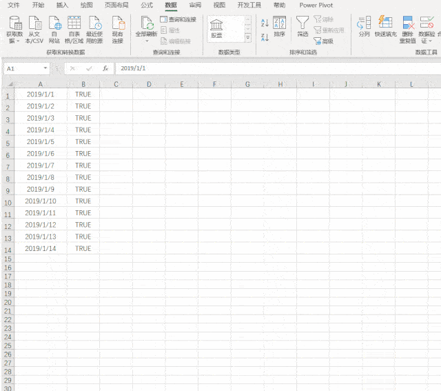Viewport: 441px width, 391px height.
Task: Click the formula bar confirm checkmark
Action: (x=89, y=68)
